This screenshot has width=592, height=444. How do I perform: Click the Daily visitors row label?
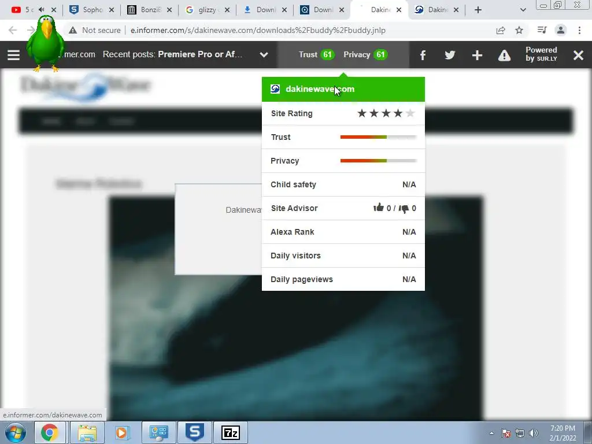click(x=295, y=256)
